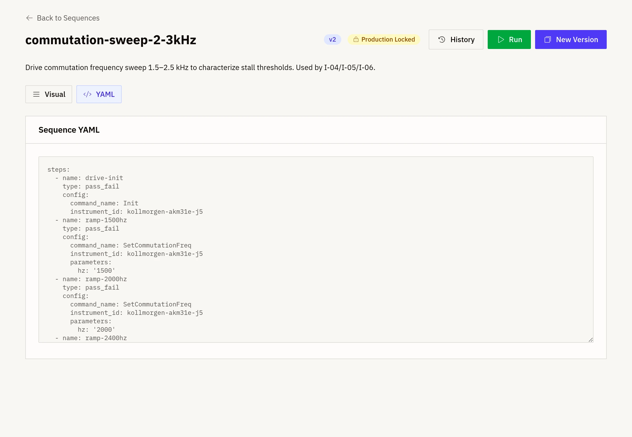Click the History clock icon
Image resolution: width=632 pixels, height=437 pixels.
click(441, 39)
